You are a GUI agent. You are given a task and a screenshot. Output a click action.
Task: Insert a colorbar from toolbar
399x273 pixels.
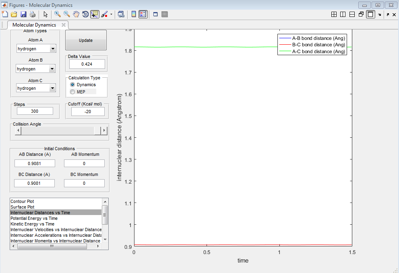(x=134, y=14)
